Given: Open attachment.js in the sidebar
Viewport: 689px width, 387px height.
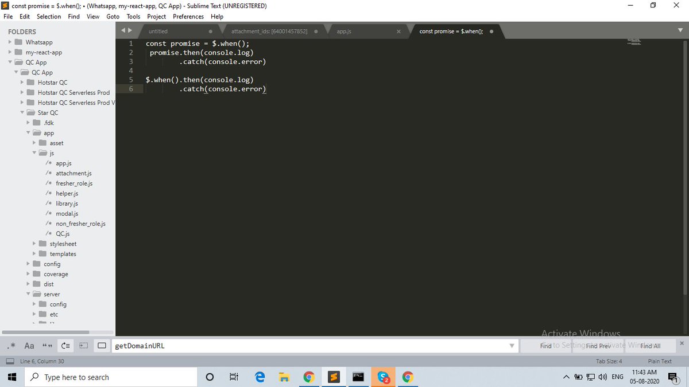Looking at the screenshot, I should (73, 173).
